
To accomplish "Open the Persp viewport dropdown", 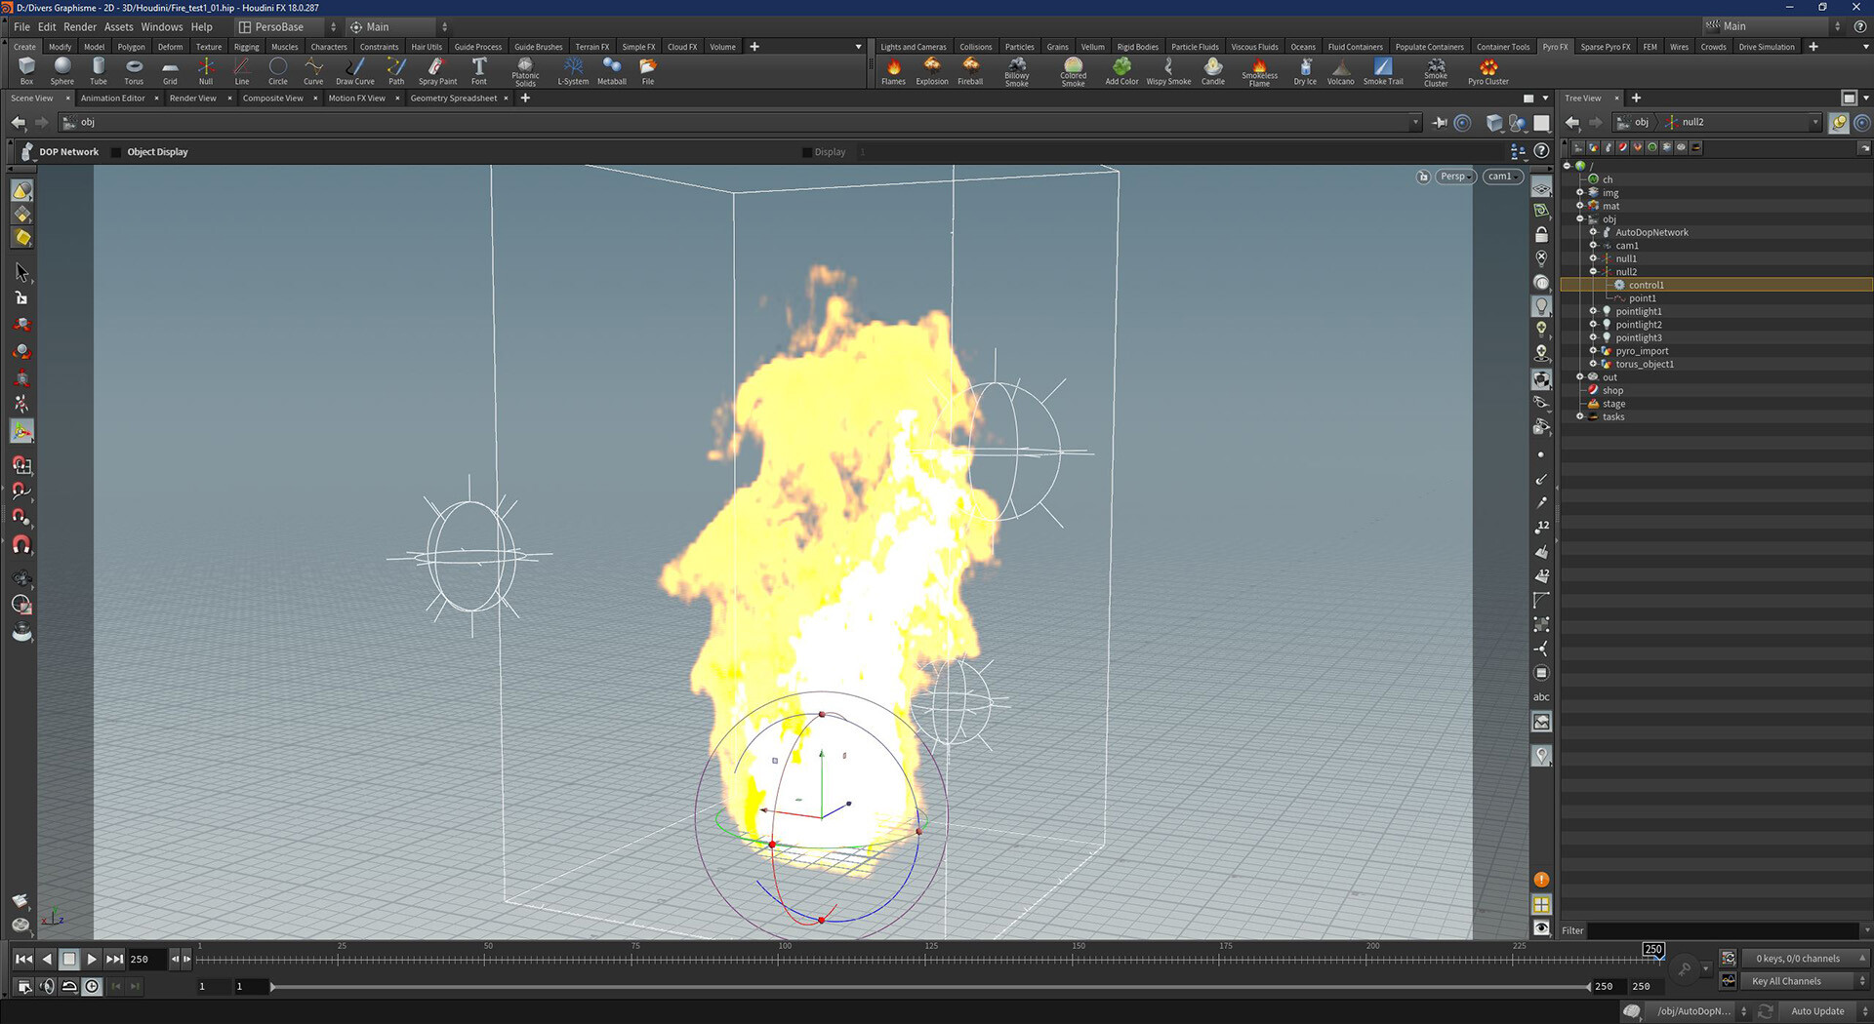I will coord(1455,177).
